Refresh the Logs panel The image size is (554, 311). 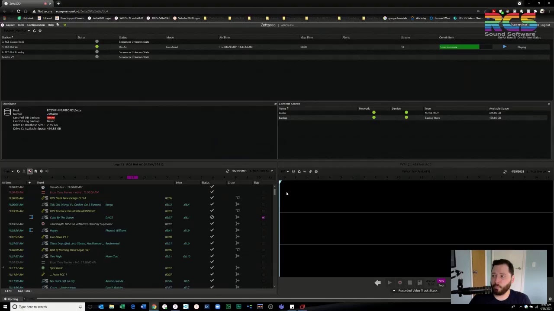18,171
